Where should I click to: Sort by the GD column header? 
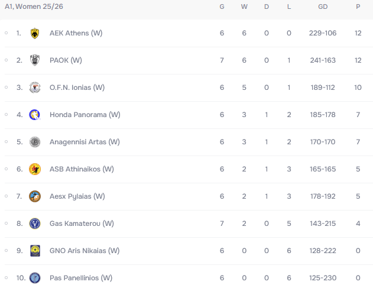coord(323,7)
